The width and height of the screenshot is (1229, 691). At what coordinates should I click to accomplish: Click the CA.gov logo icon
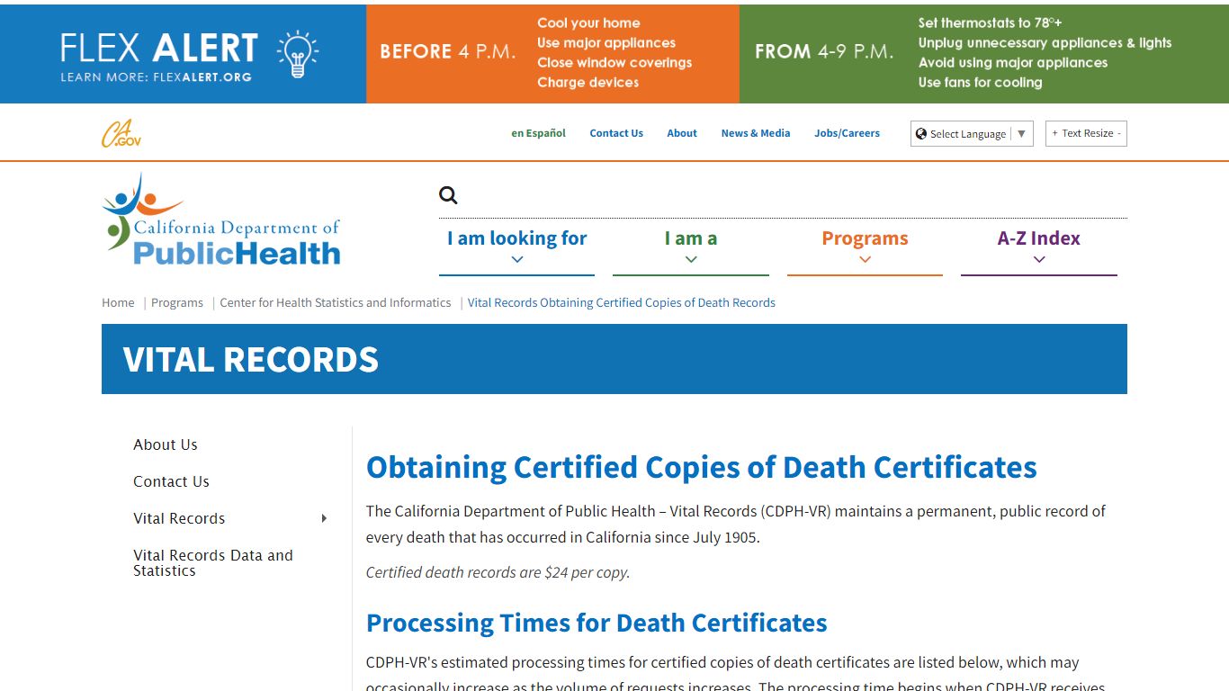(121, 133)
